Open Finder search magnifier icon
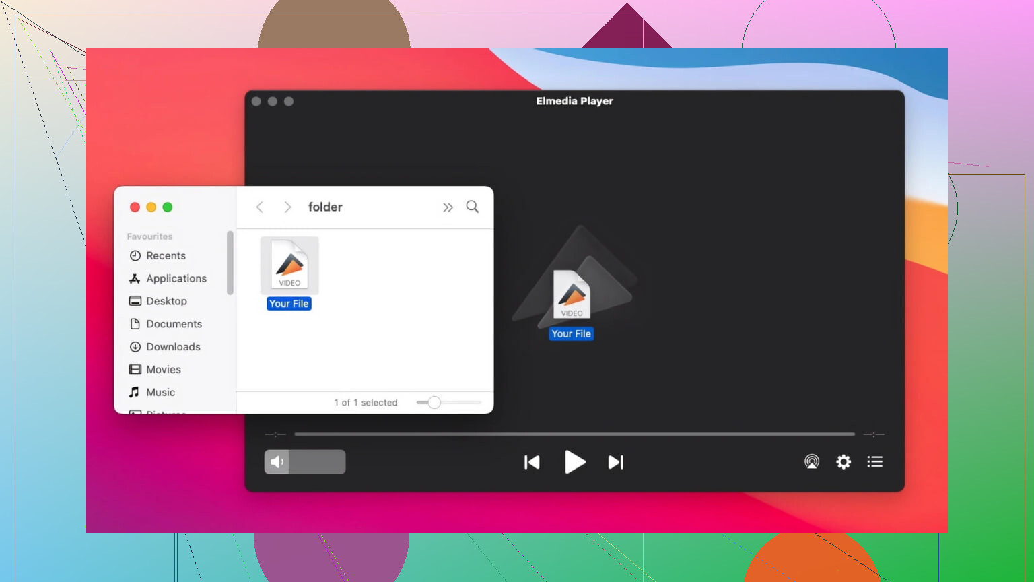 point(473,207)
